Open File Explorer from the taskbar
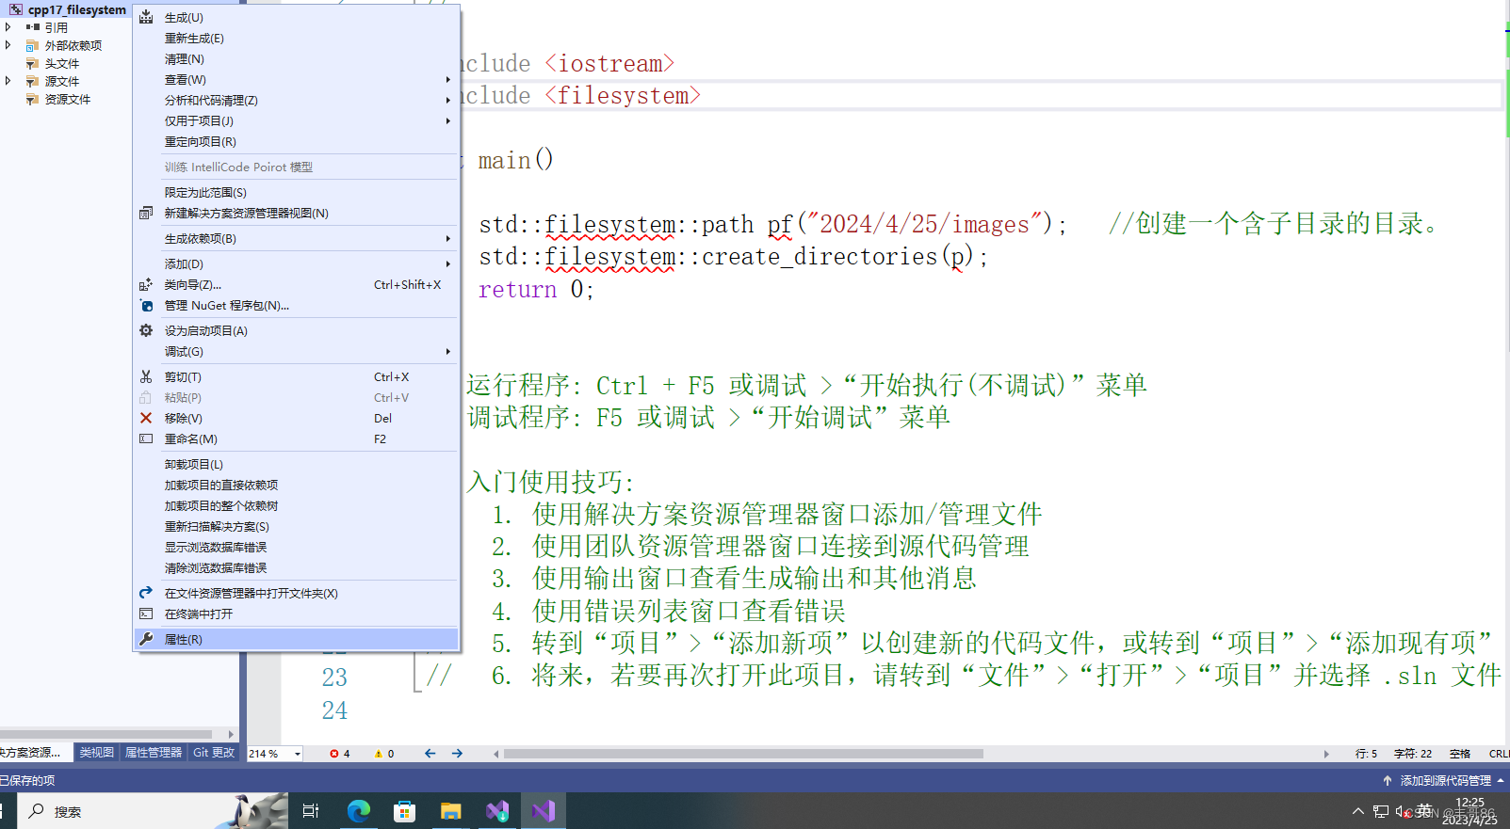This screenshot has height=829, width=1510. (x=451, y=810)
